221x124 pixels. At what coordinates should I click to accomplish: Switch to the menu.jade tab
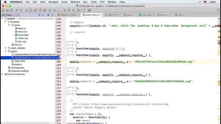146,15
